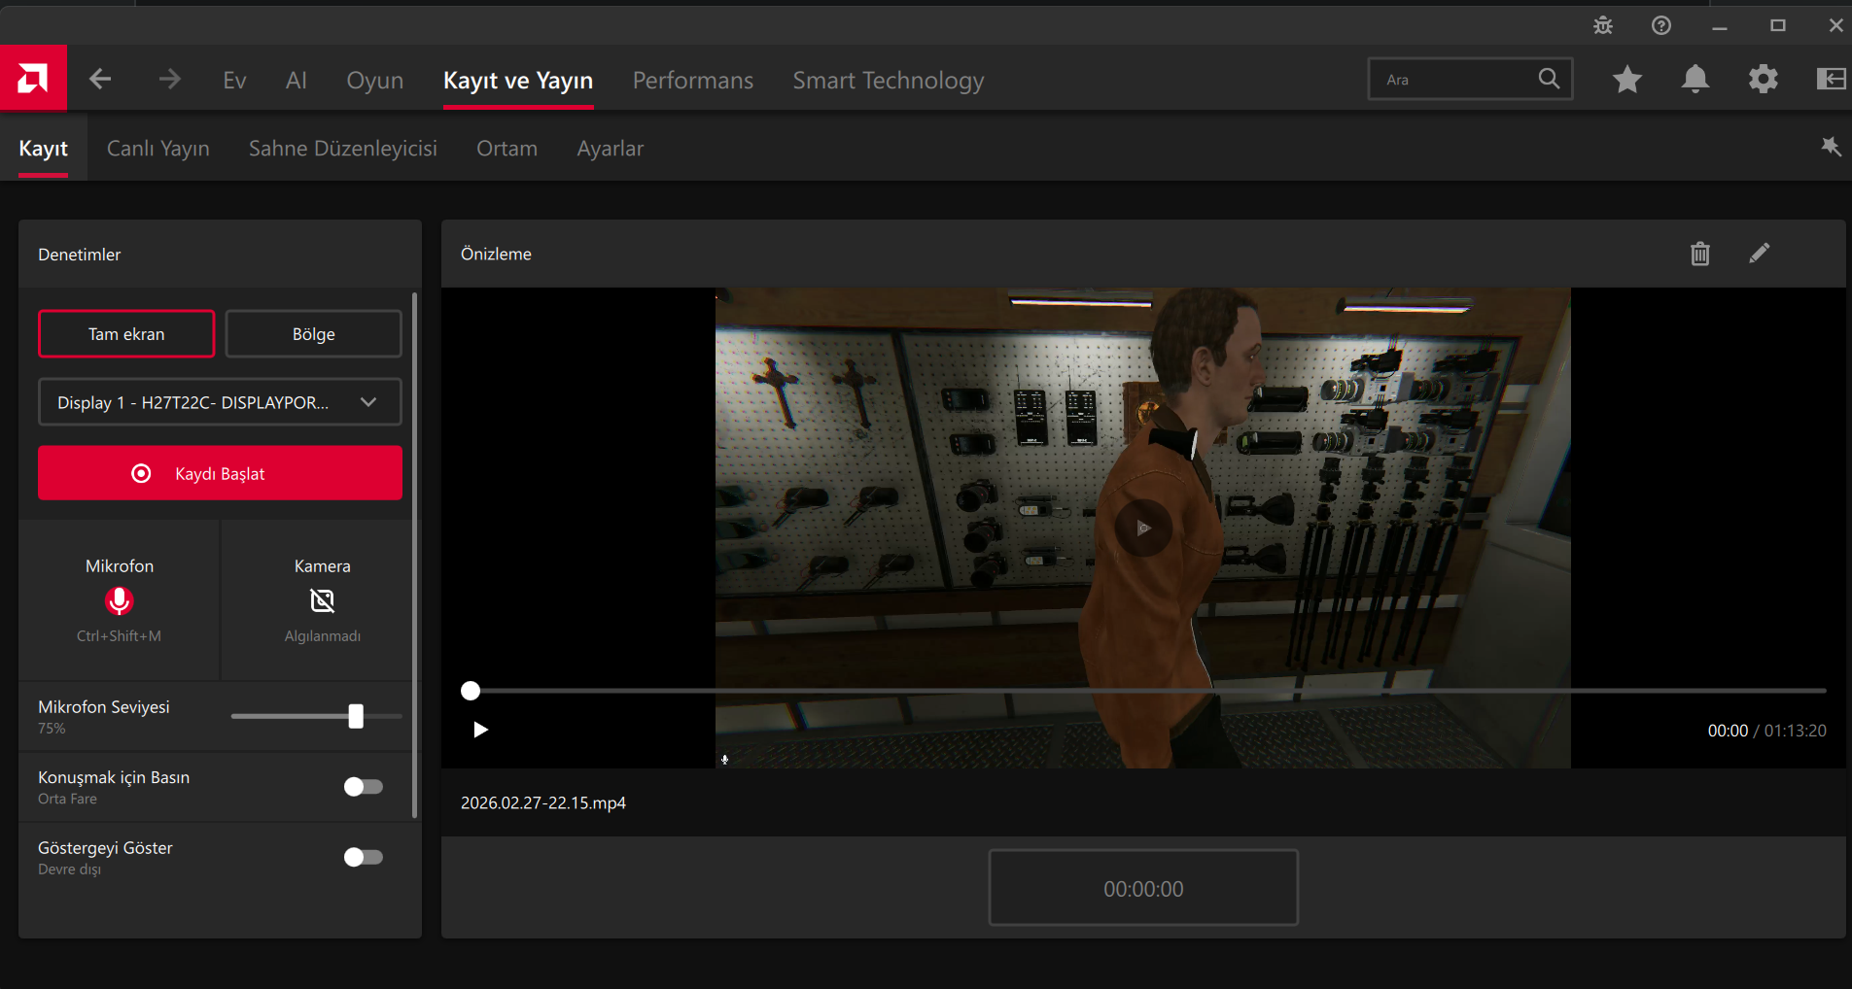Open the help question mark icon

[x=1661, y=26]
